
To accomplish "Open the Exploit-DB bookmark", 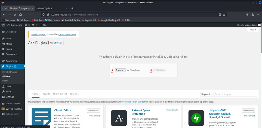I will pyautogui.click(x=89, y=20).
